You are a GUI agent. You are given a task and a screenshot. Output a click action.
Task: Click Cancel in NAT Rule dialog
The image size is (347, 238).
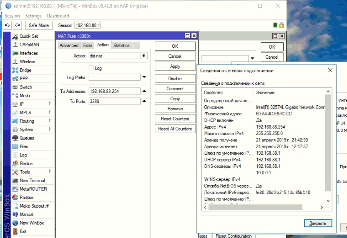175,56
